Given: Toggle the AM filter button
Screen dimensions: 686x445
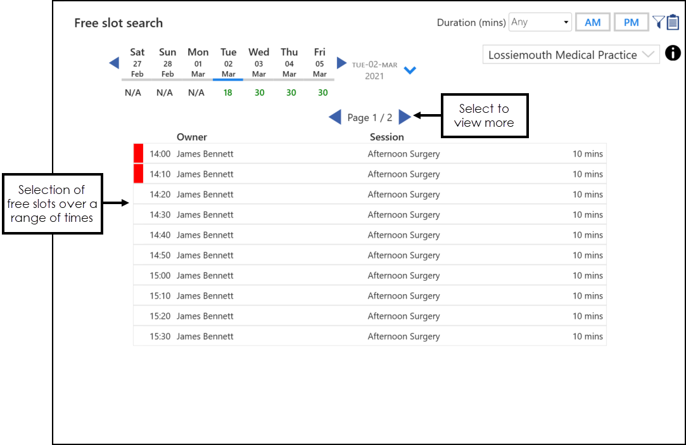Looking at the screenshot, I should pos(592,22).
